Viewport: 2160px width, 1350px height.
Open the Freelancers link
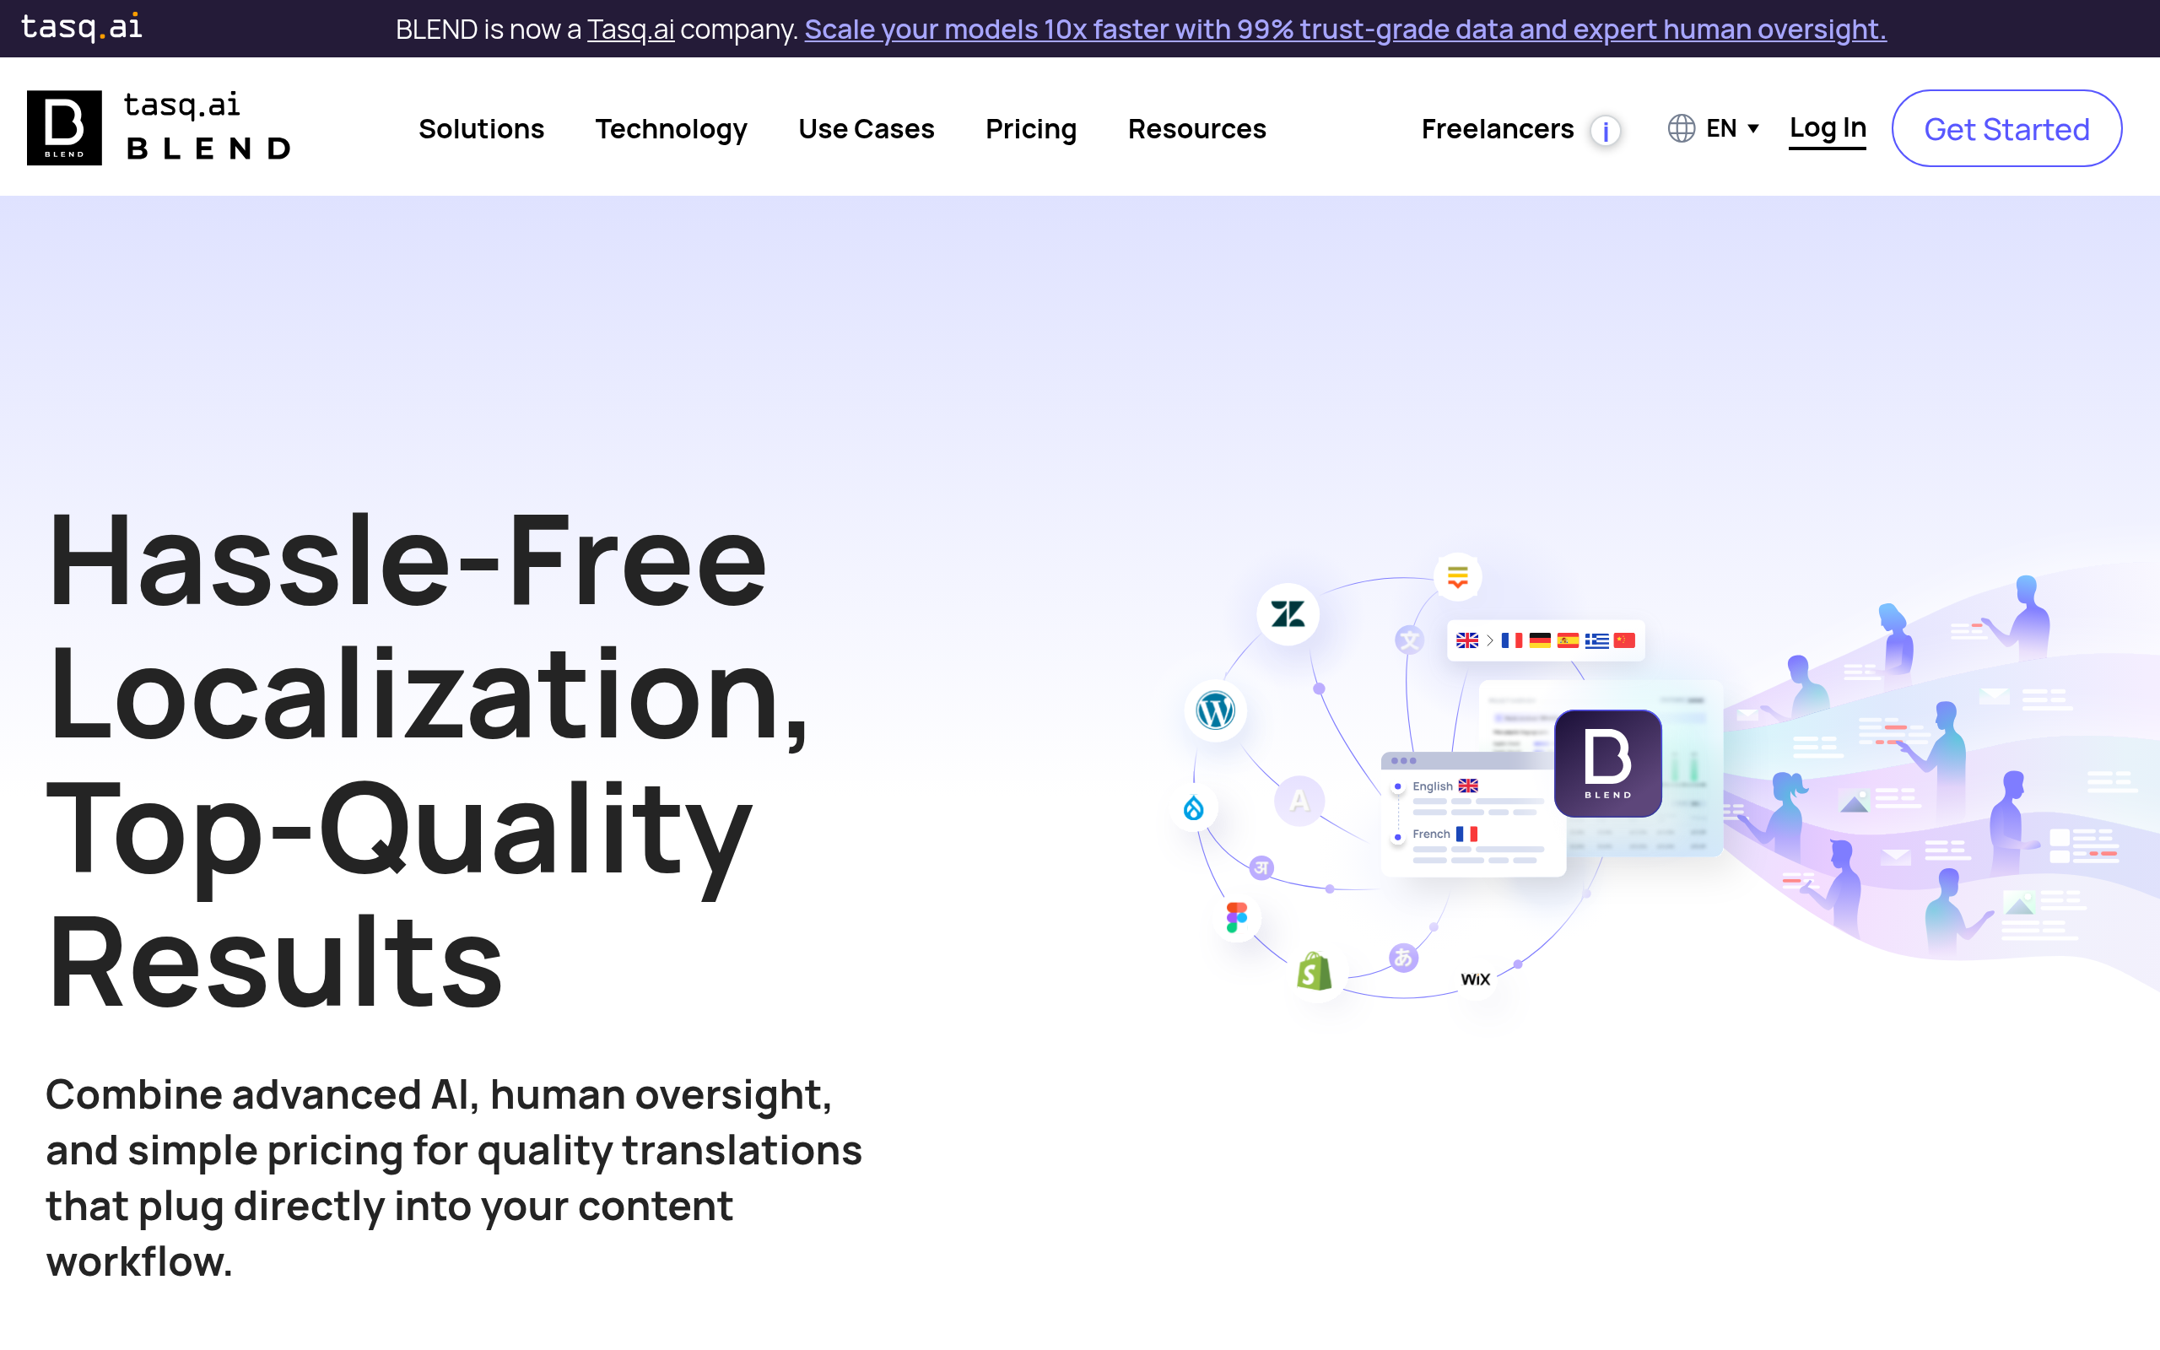(x=1497, y=128)
